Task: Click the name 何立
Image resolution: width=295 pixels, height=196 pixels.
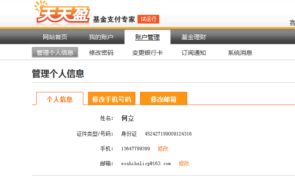Action: [127, 118]
